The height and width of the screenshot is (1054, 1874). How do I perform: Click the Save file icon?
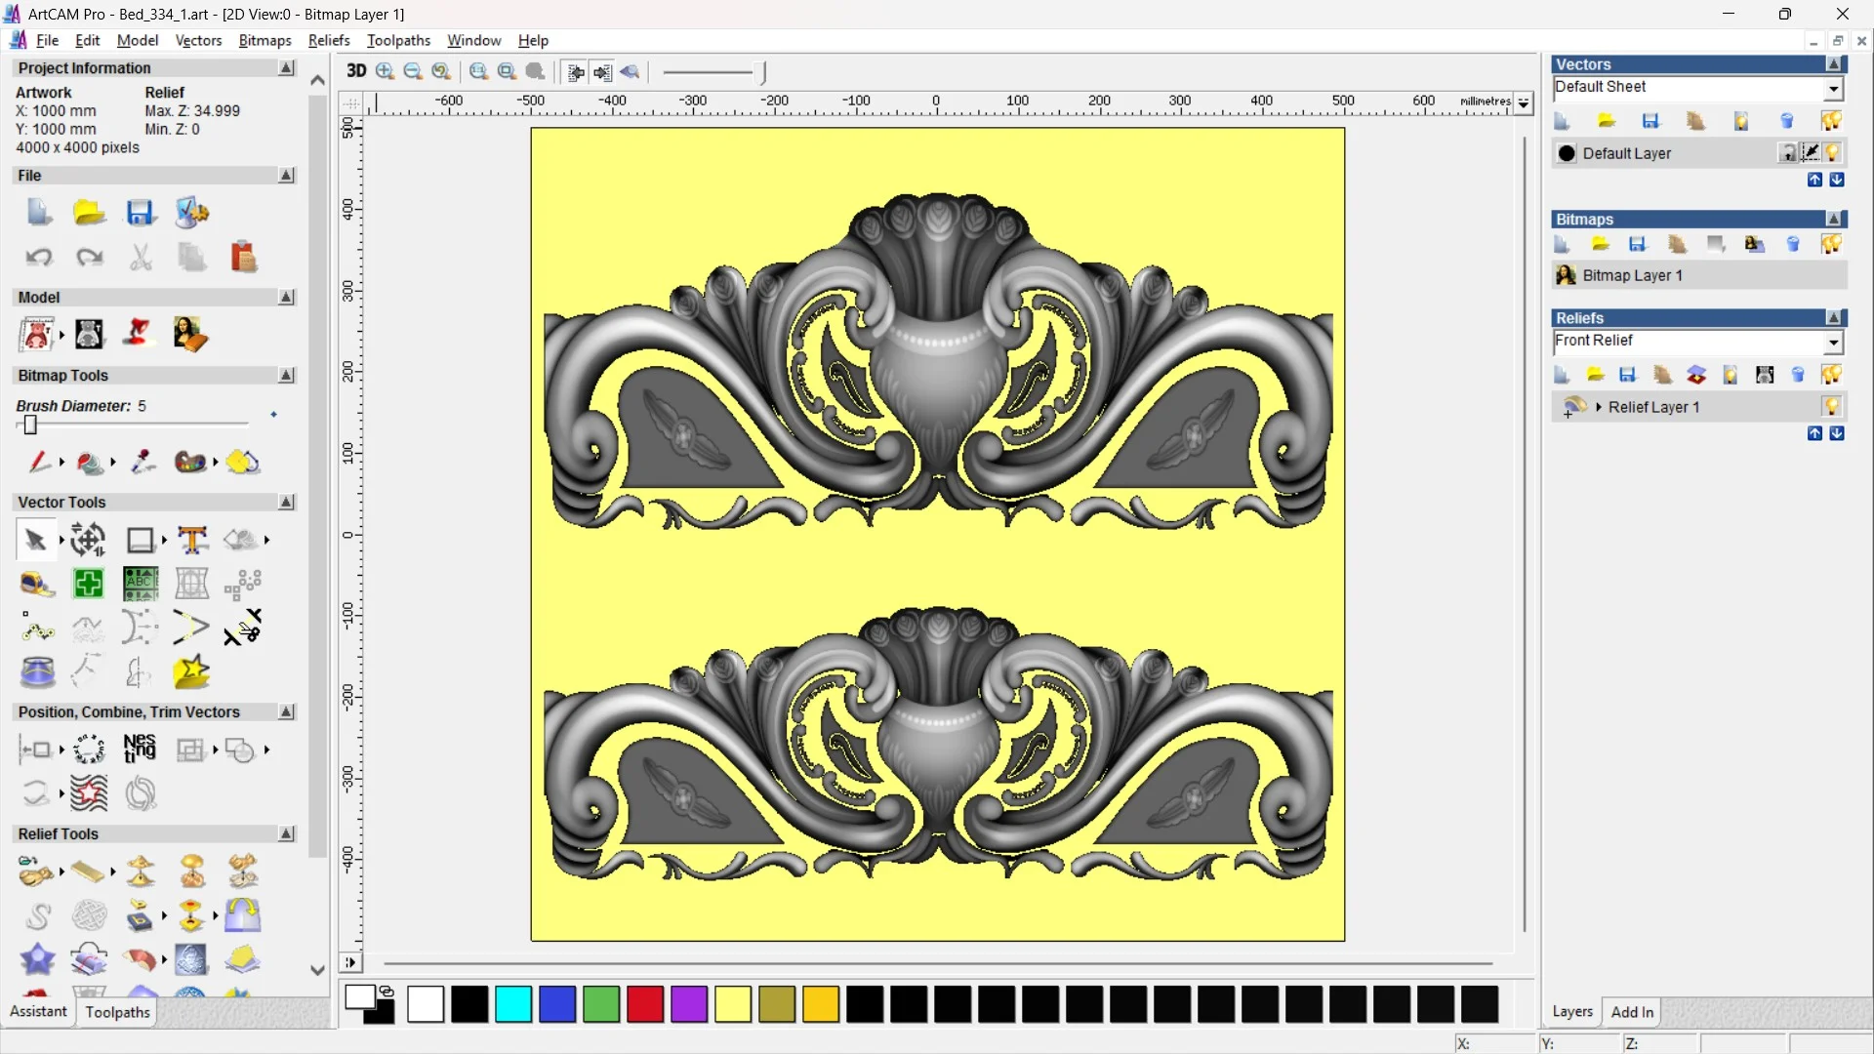click(140, 213)
